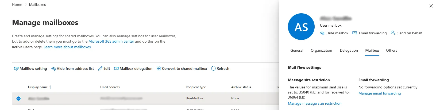Click the Edit pencil icon
Image resolution: width=436 pixels, height=110 pixels.
[x=100, y=69]
